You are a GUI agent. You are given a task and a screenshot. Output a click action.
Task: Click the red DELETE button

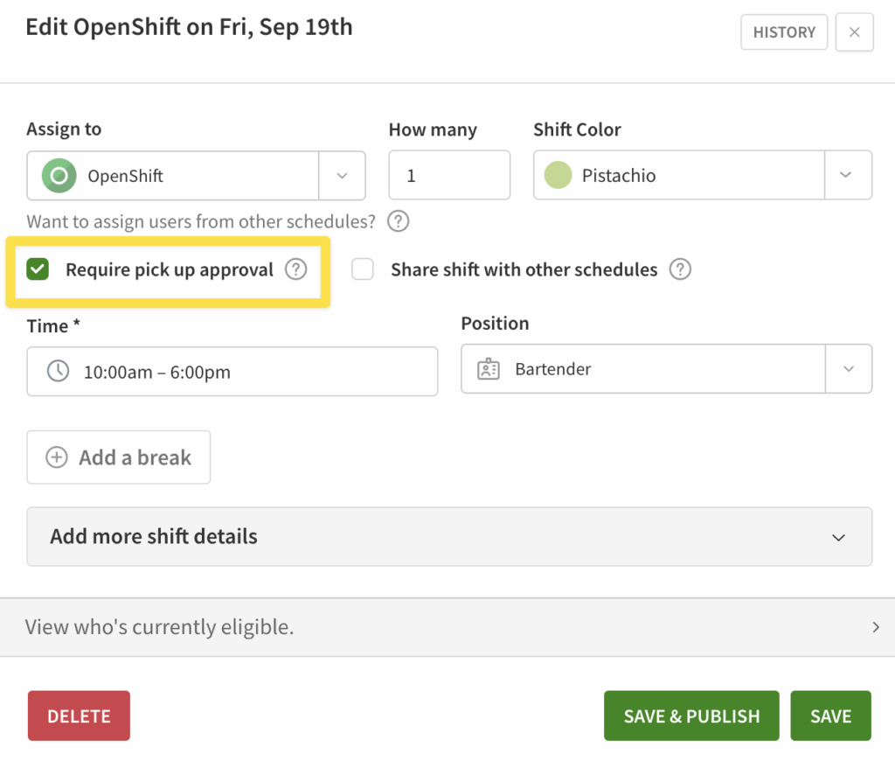pyautogui.click(x=79, y=716)
